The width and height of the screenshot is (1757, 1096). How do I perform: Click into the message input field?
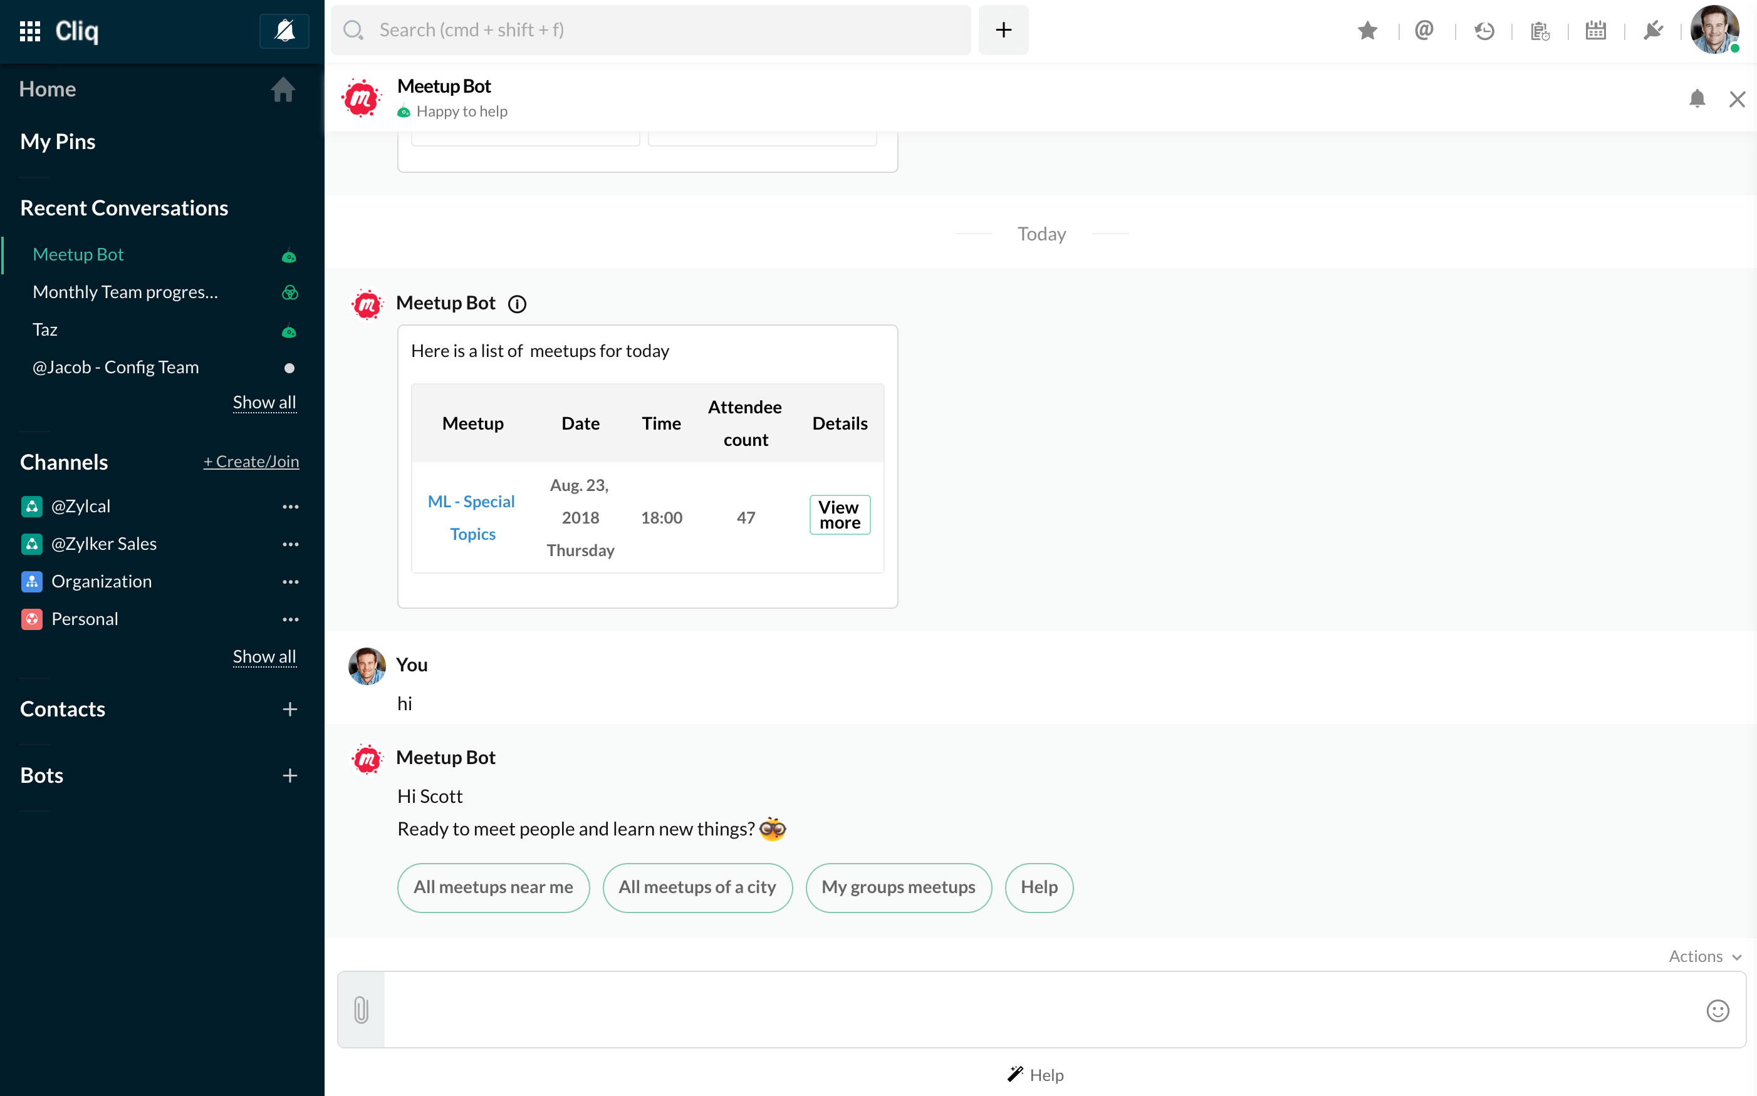coord(1041,1009)
